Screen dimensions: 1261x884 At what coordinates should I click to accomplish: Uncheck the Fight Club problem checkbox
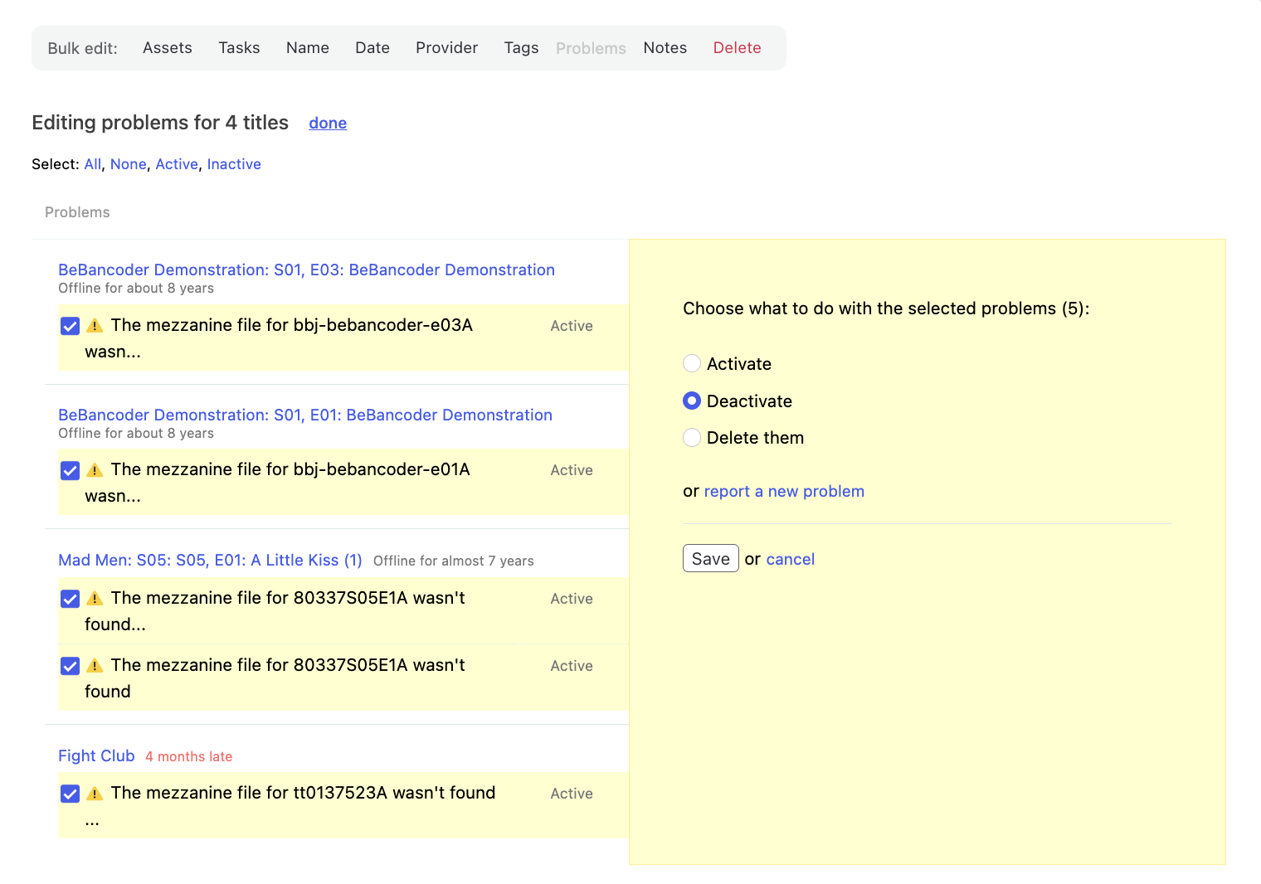click(71, 794)
